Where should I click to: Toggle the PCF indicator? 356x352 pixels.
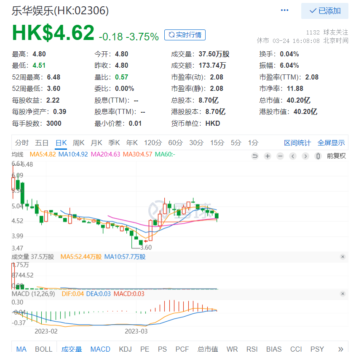(x=182, y=349)
